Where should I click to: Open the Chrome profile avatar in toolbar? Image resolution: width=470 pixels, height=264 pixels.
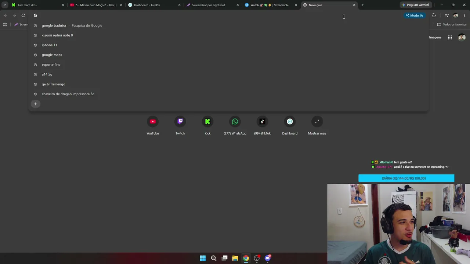coord(456,15)
